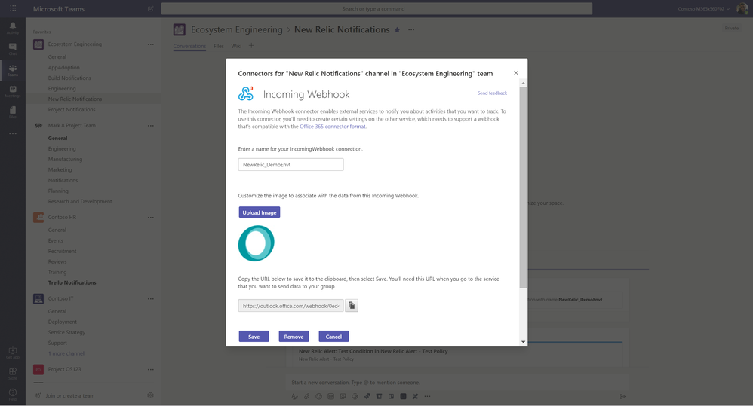Screen dimensions: 753x406
Task: Attach a file with the paperclip icon
Action: (306, 396)
